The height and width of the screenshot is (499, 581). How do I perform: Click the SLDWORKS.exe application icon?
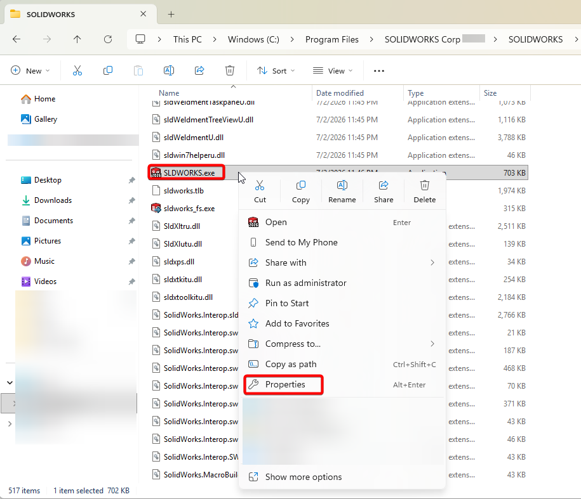tap(156, 172)
